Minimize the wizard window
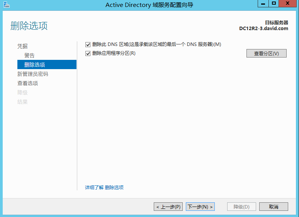This screenshot has width=299, height=217. tap(263, 3)
